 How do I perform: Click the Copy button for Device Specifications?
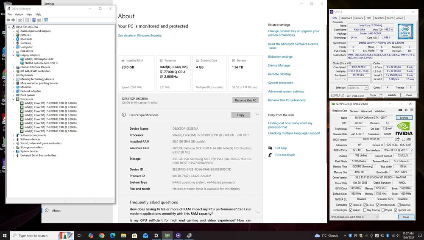tap(241, 115)
